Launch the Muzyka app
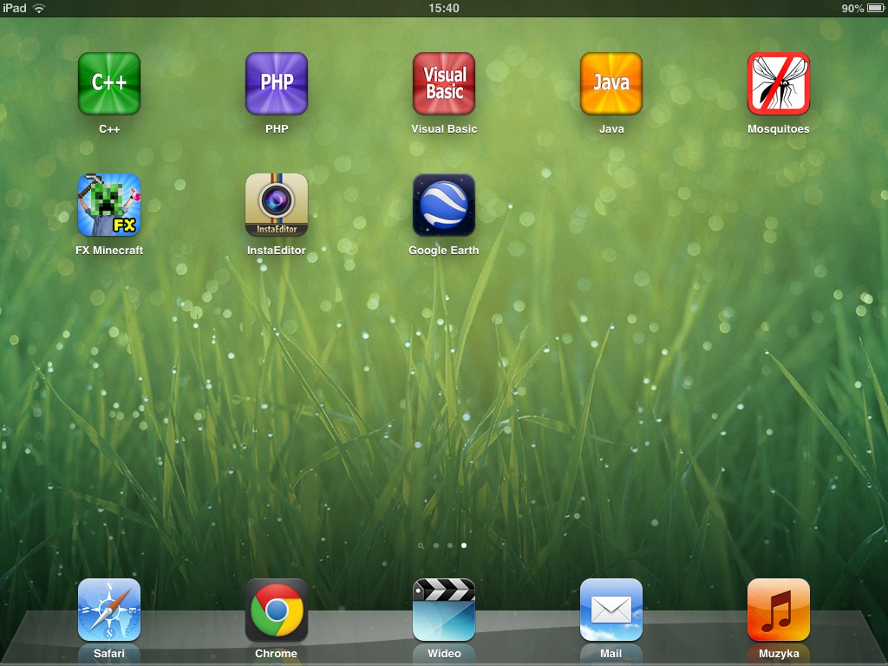The image size is (888, 666). (779, 610)
